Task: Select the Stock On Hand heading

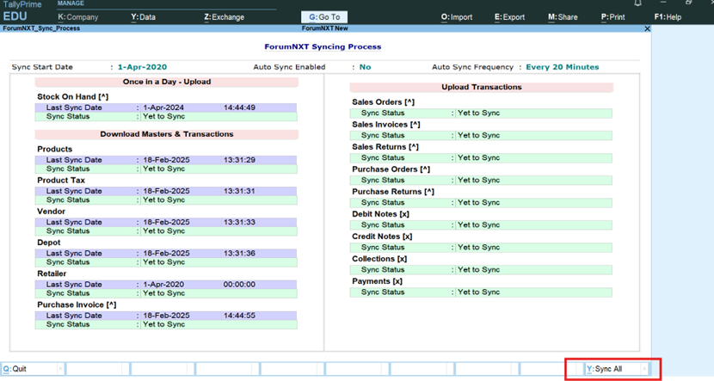Action: [72, 96]
